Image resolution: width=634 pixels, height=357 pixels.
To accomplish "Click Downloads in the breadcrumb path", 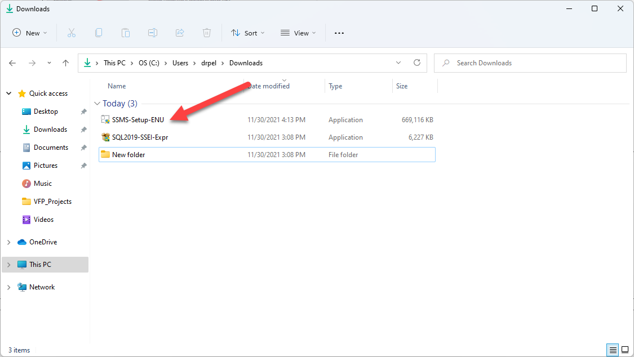I will pyautogui.click(x=246, y=63).
